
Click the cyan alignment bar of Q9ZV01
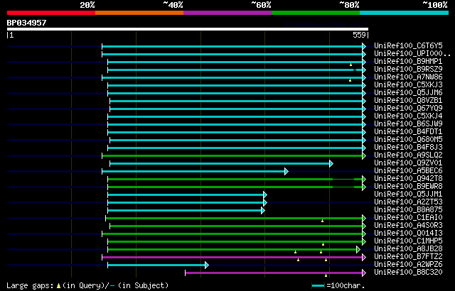[221, 163]
